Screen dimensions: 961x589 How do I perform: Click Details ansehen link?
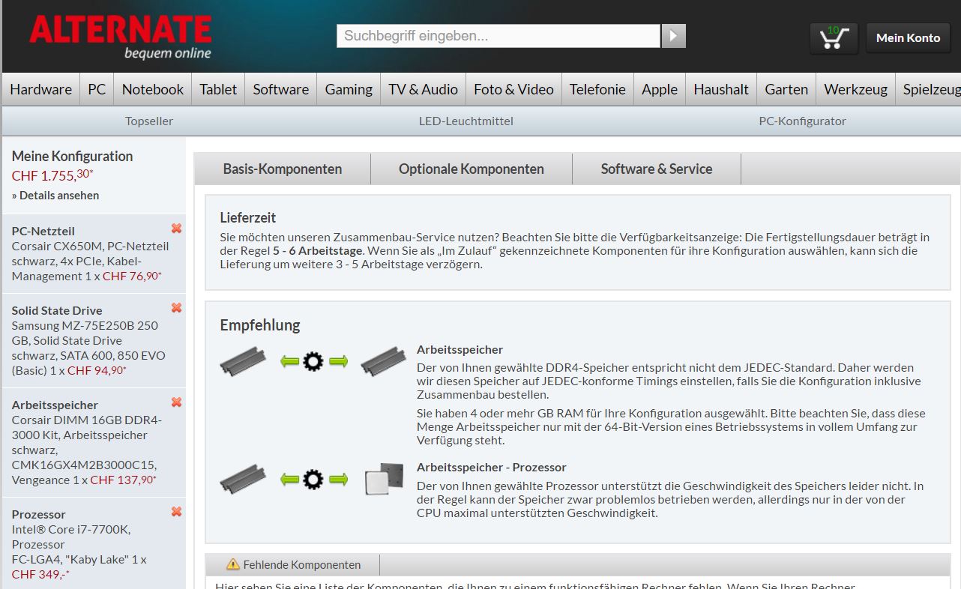point(55,195)
